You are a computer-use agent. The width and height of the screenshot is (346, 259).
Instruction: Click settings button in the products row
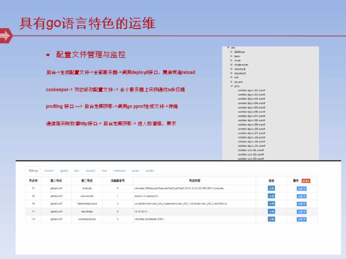(x=301, y=188)
